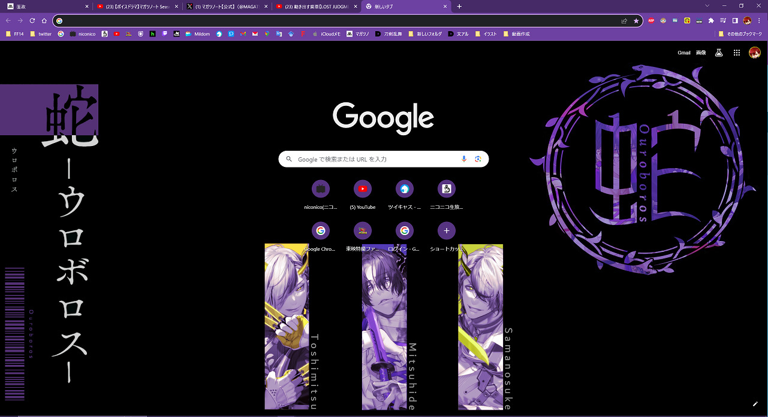Open the ログイン - G shortcut tile
This screenshot has height=417, width=768.
coord(405,236)
